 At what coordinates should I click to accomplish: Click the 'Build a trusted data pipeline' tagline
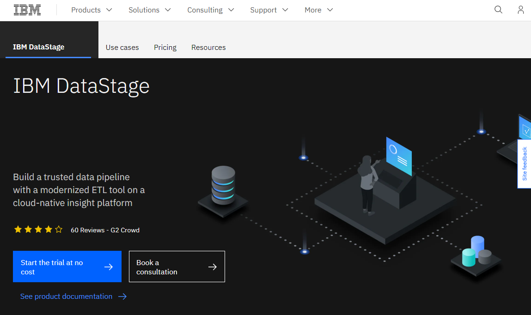click(x=79, y=190)
